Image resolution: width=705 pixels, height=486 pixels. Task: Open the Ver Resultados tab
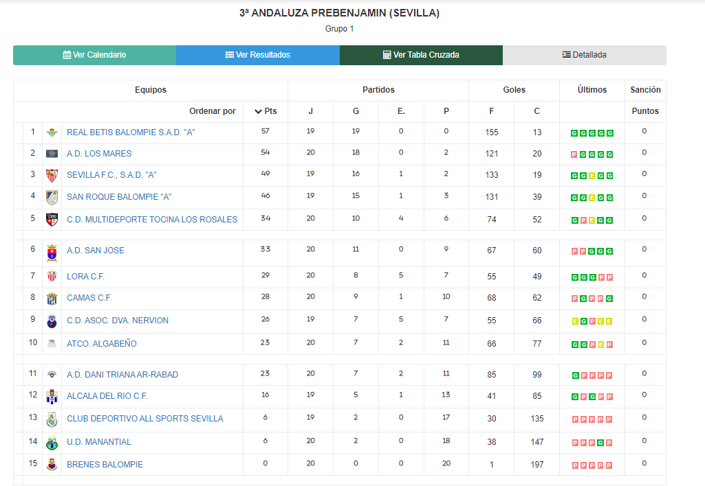(258, 55)
